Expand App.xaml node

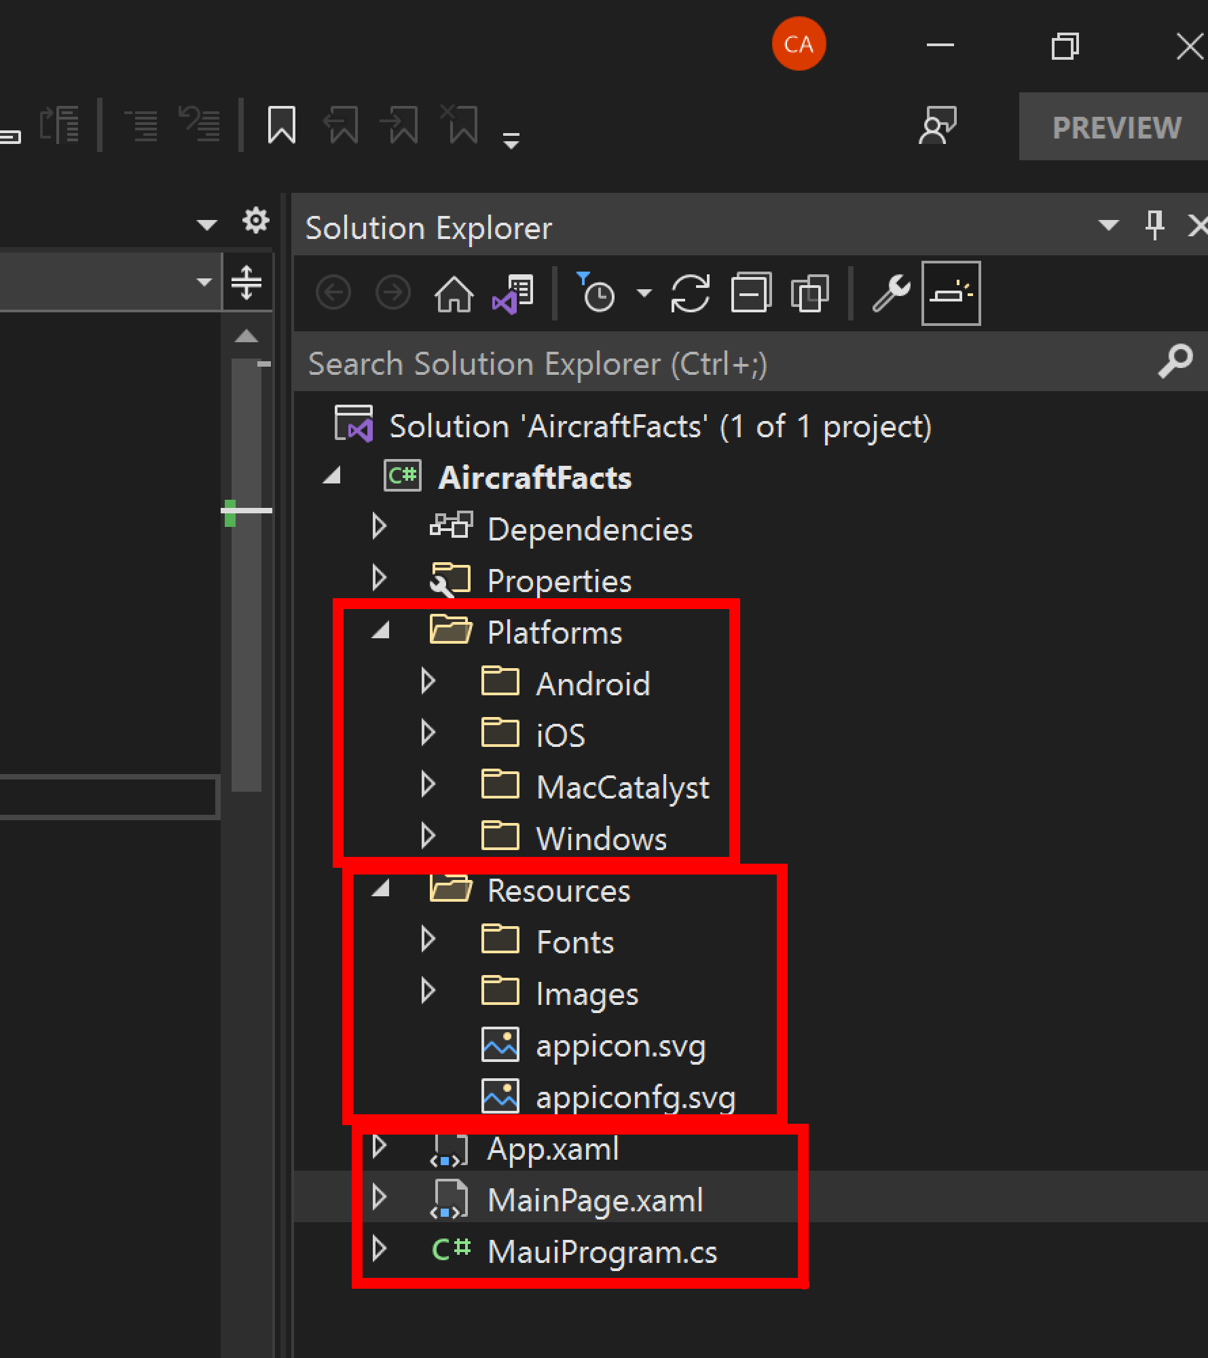(380, 1146)
